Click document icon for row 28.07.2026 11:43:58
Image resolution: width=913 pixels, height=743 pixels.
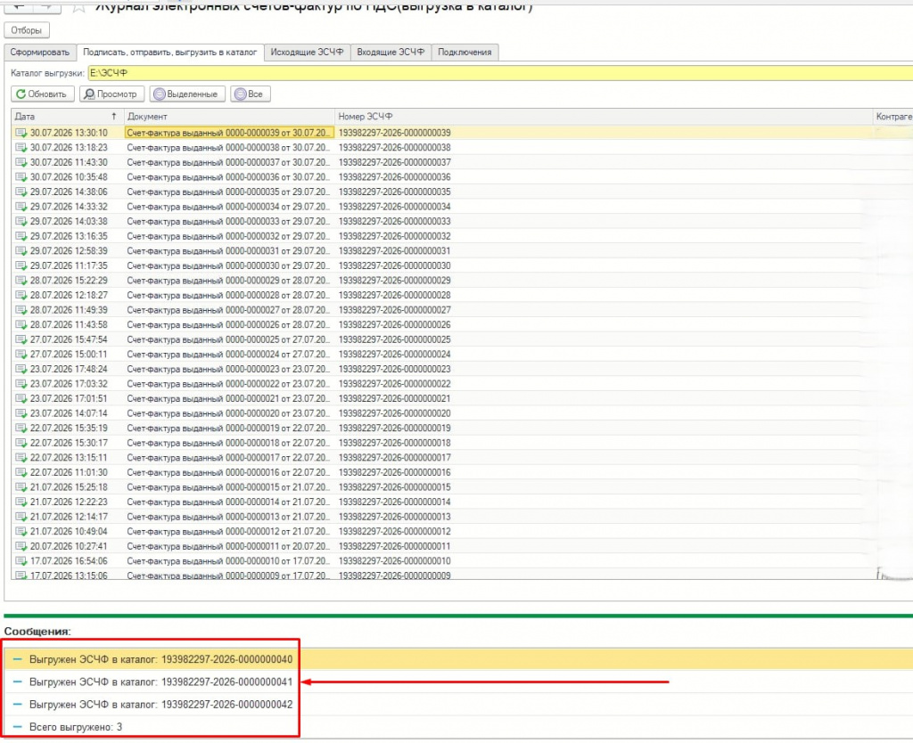[21, 325]
